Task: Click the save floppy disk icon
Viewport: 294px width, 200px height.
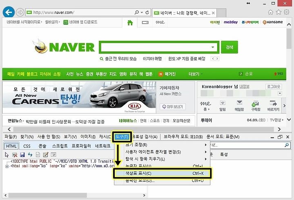Action: [x=22, y=155]
